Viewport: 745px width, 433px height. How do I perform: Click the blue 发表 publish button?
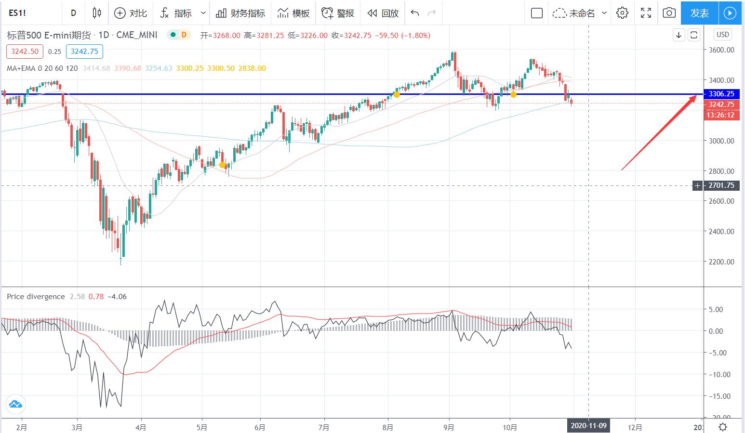(x=699, y=13)
